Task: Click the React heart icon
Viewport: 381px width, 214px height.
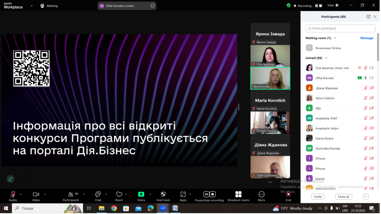Action: point(119,194)
